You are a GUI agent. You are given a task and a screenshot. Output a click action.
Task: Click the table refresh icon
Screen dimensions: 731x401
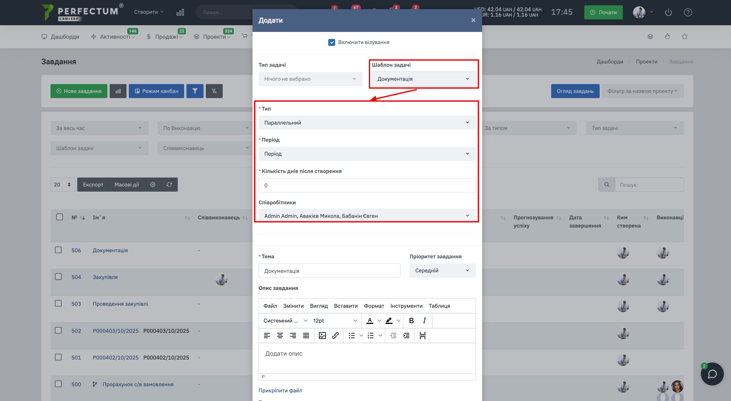point(169,184)
